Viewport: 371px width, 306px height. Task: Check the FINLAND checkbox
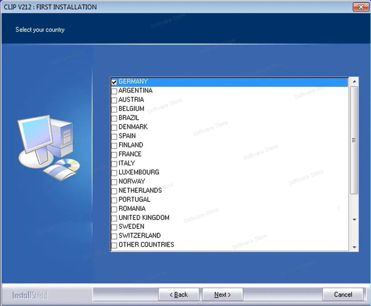click(x=114, y=145)
